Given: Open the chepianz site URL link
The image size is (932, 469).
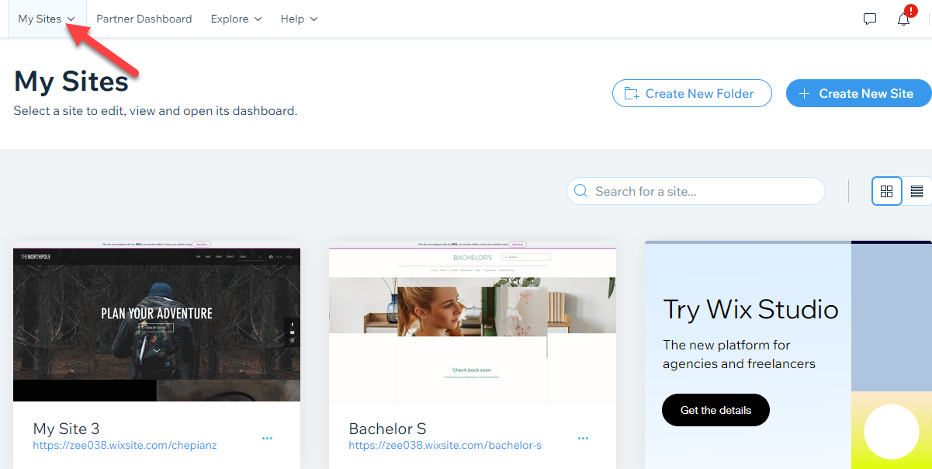Looking at the screenshot, I should (125, 446).
